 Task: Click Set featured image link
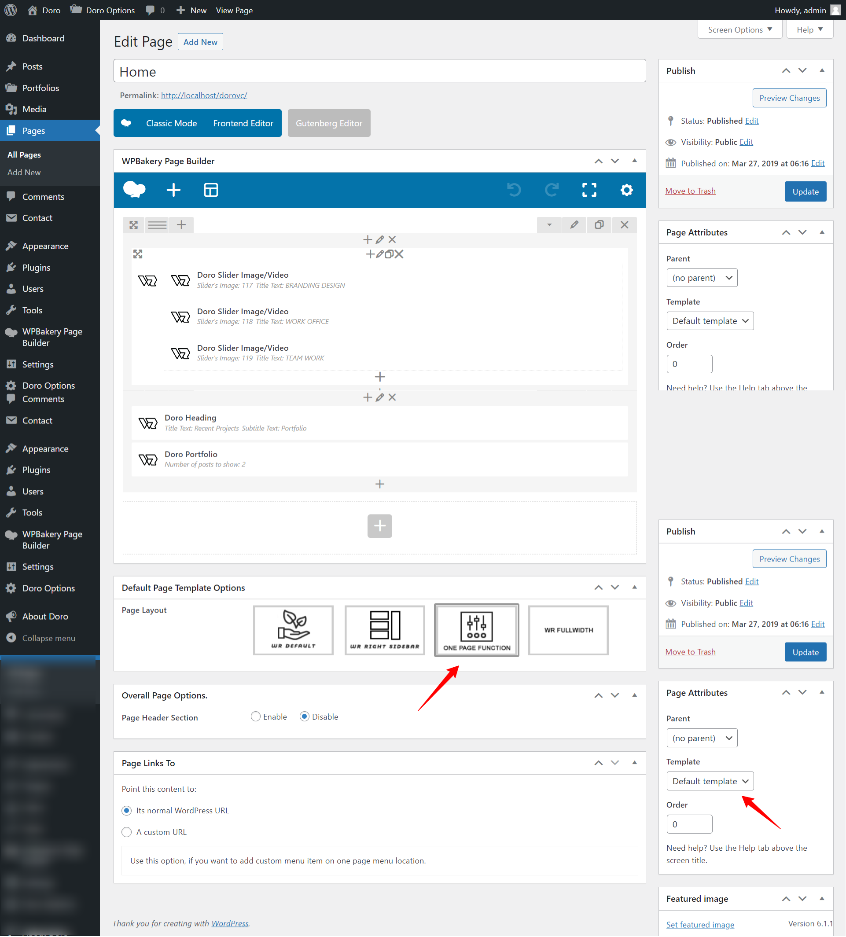700,925
